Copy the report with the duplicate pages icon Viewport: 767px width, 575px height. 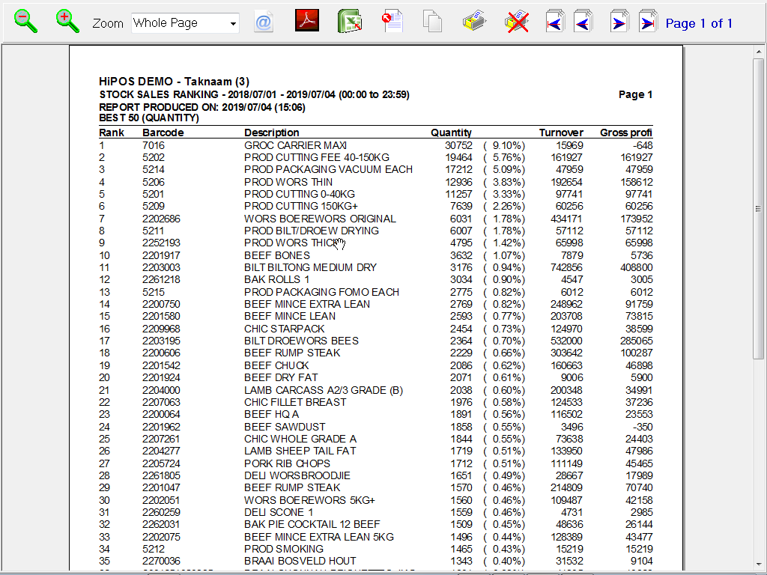432,22
